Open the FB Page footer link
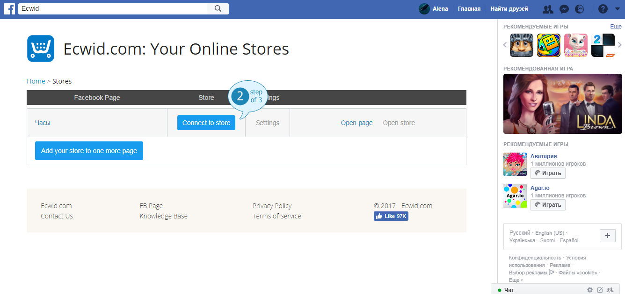The height and width of the screenshot is (294, 625). point(151,206)
